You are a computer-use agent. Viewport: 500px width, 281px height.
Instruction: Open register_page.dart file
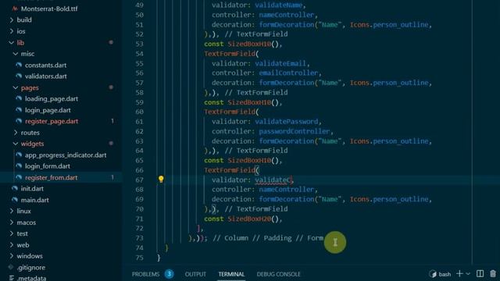(x=52, y=122)
